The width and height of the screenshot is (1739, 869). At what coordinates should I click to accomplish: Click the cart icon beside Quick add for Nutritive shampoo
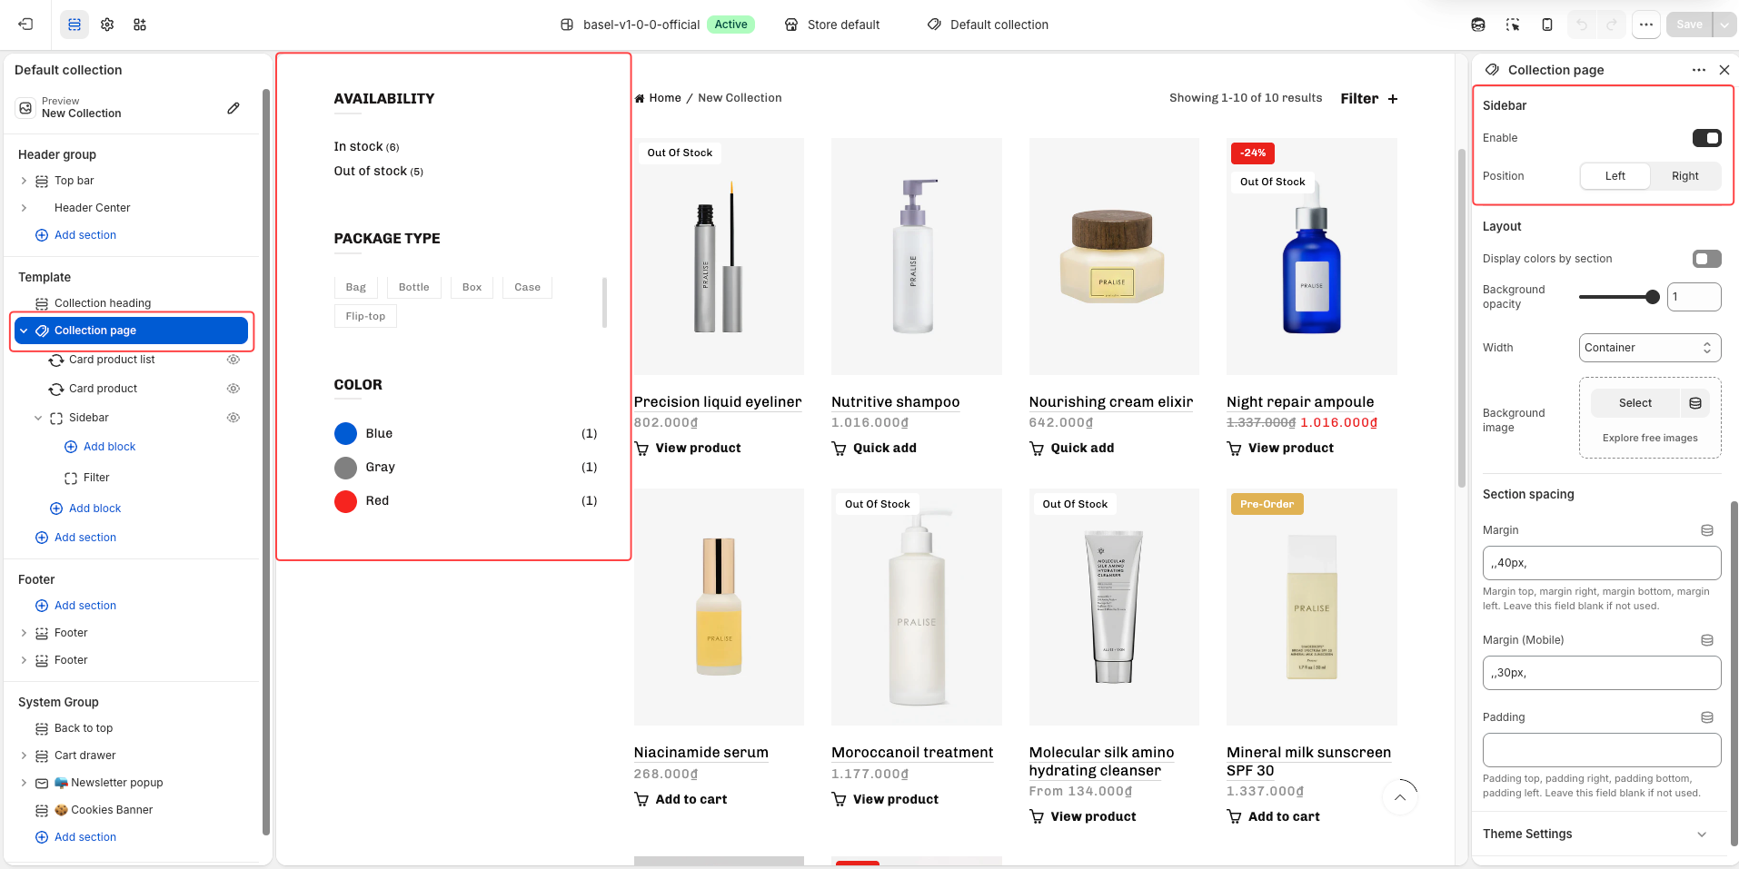(x=840, y=448)
